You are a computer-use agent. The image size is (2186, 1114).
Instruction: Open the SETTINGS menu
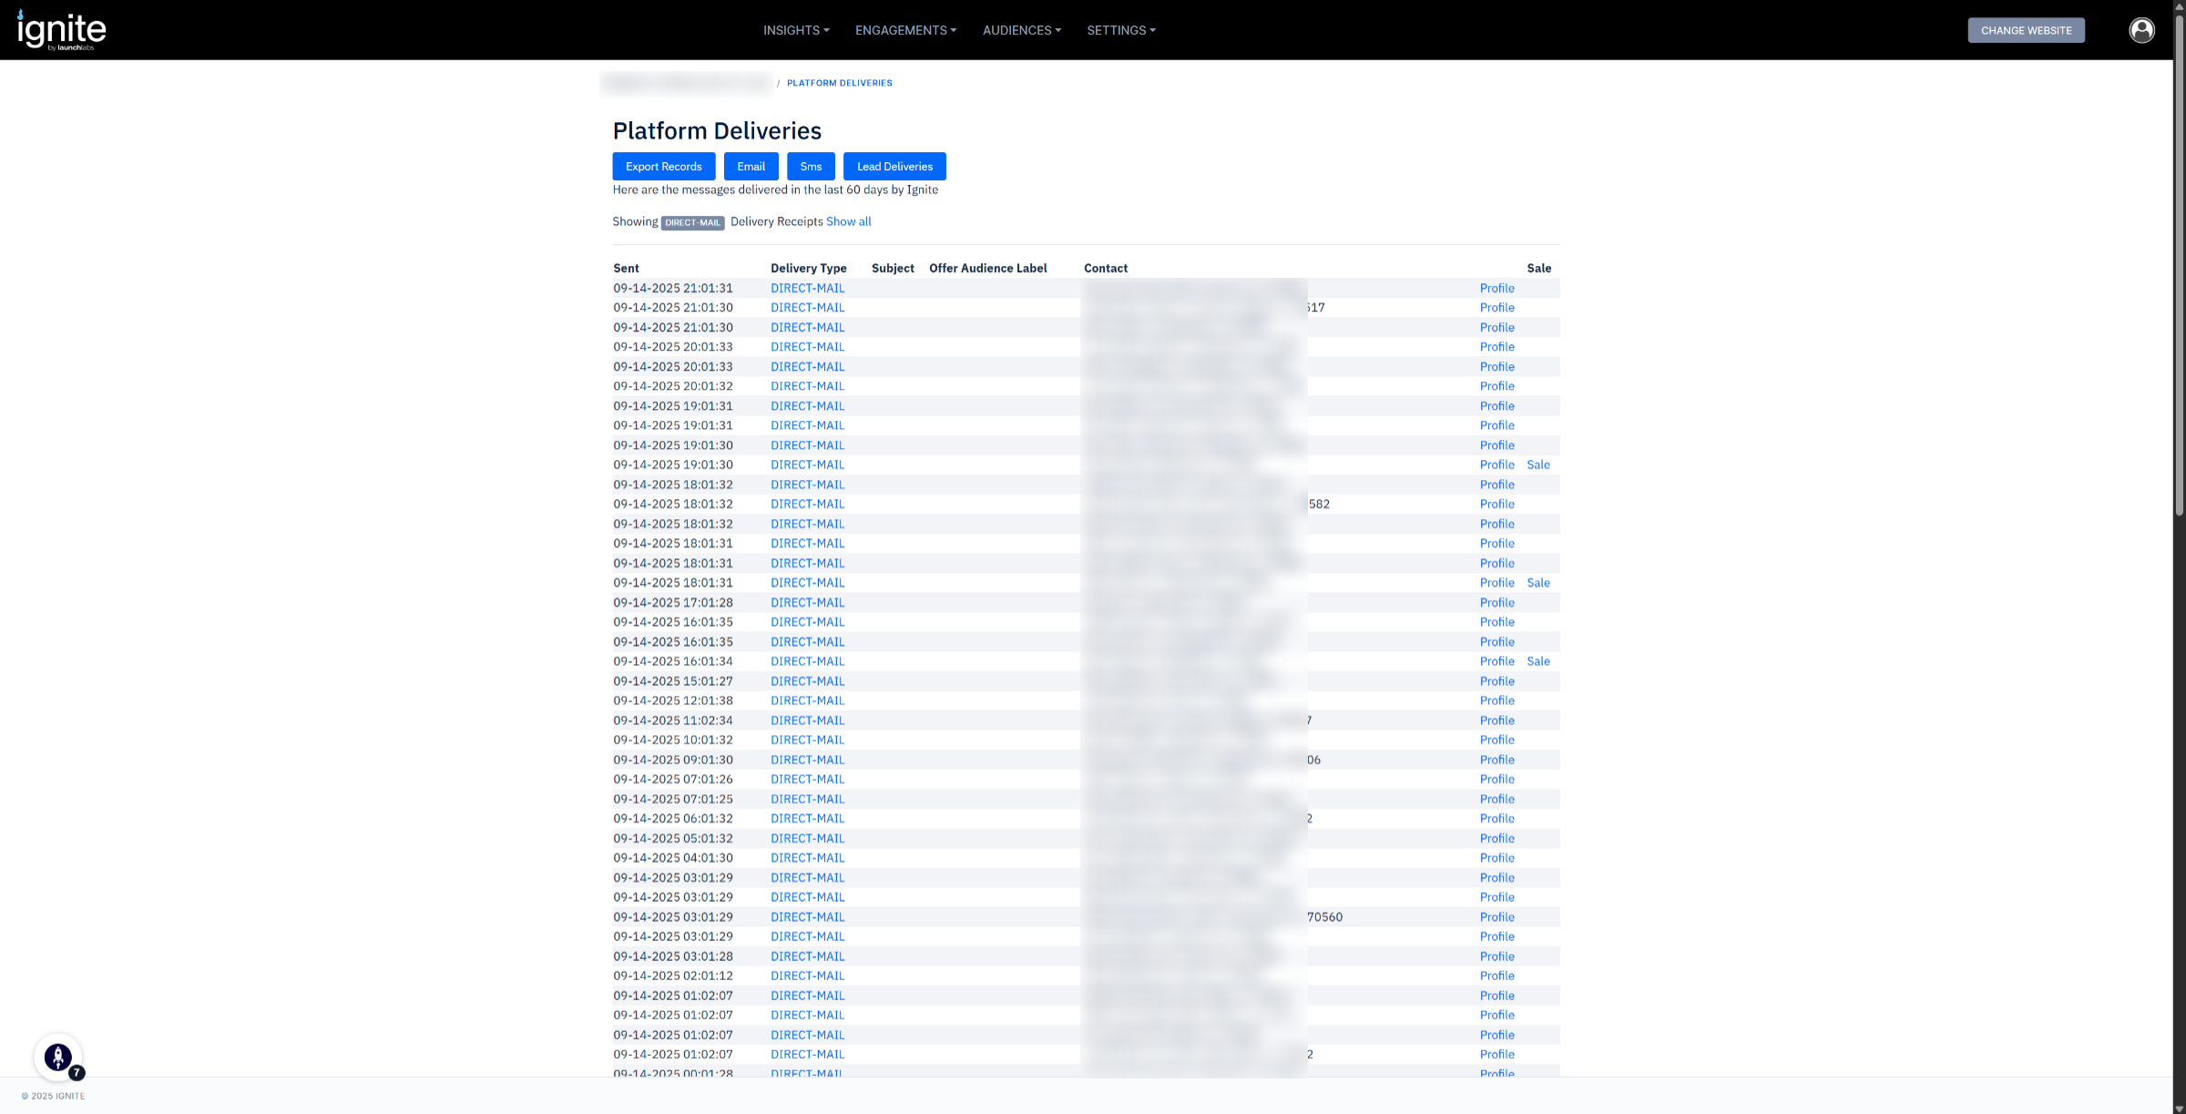pyautogui.click(x=1120, y=30)
